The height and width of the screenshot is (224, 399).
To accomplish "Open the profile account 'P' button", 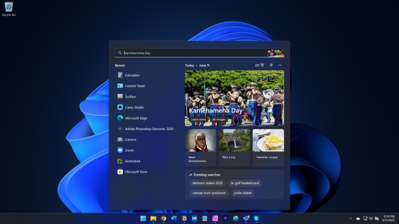I will [x=271, y=65].
